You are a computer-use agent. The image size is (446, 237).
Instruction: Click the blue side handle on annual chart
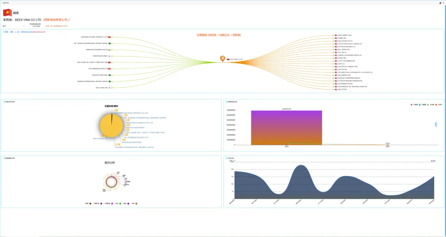[x=436, y=125]
